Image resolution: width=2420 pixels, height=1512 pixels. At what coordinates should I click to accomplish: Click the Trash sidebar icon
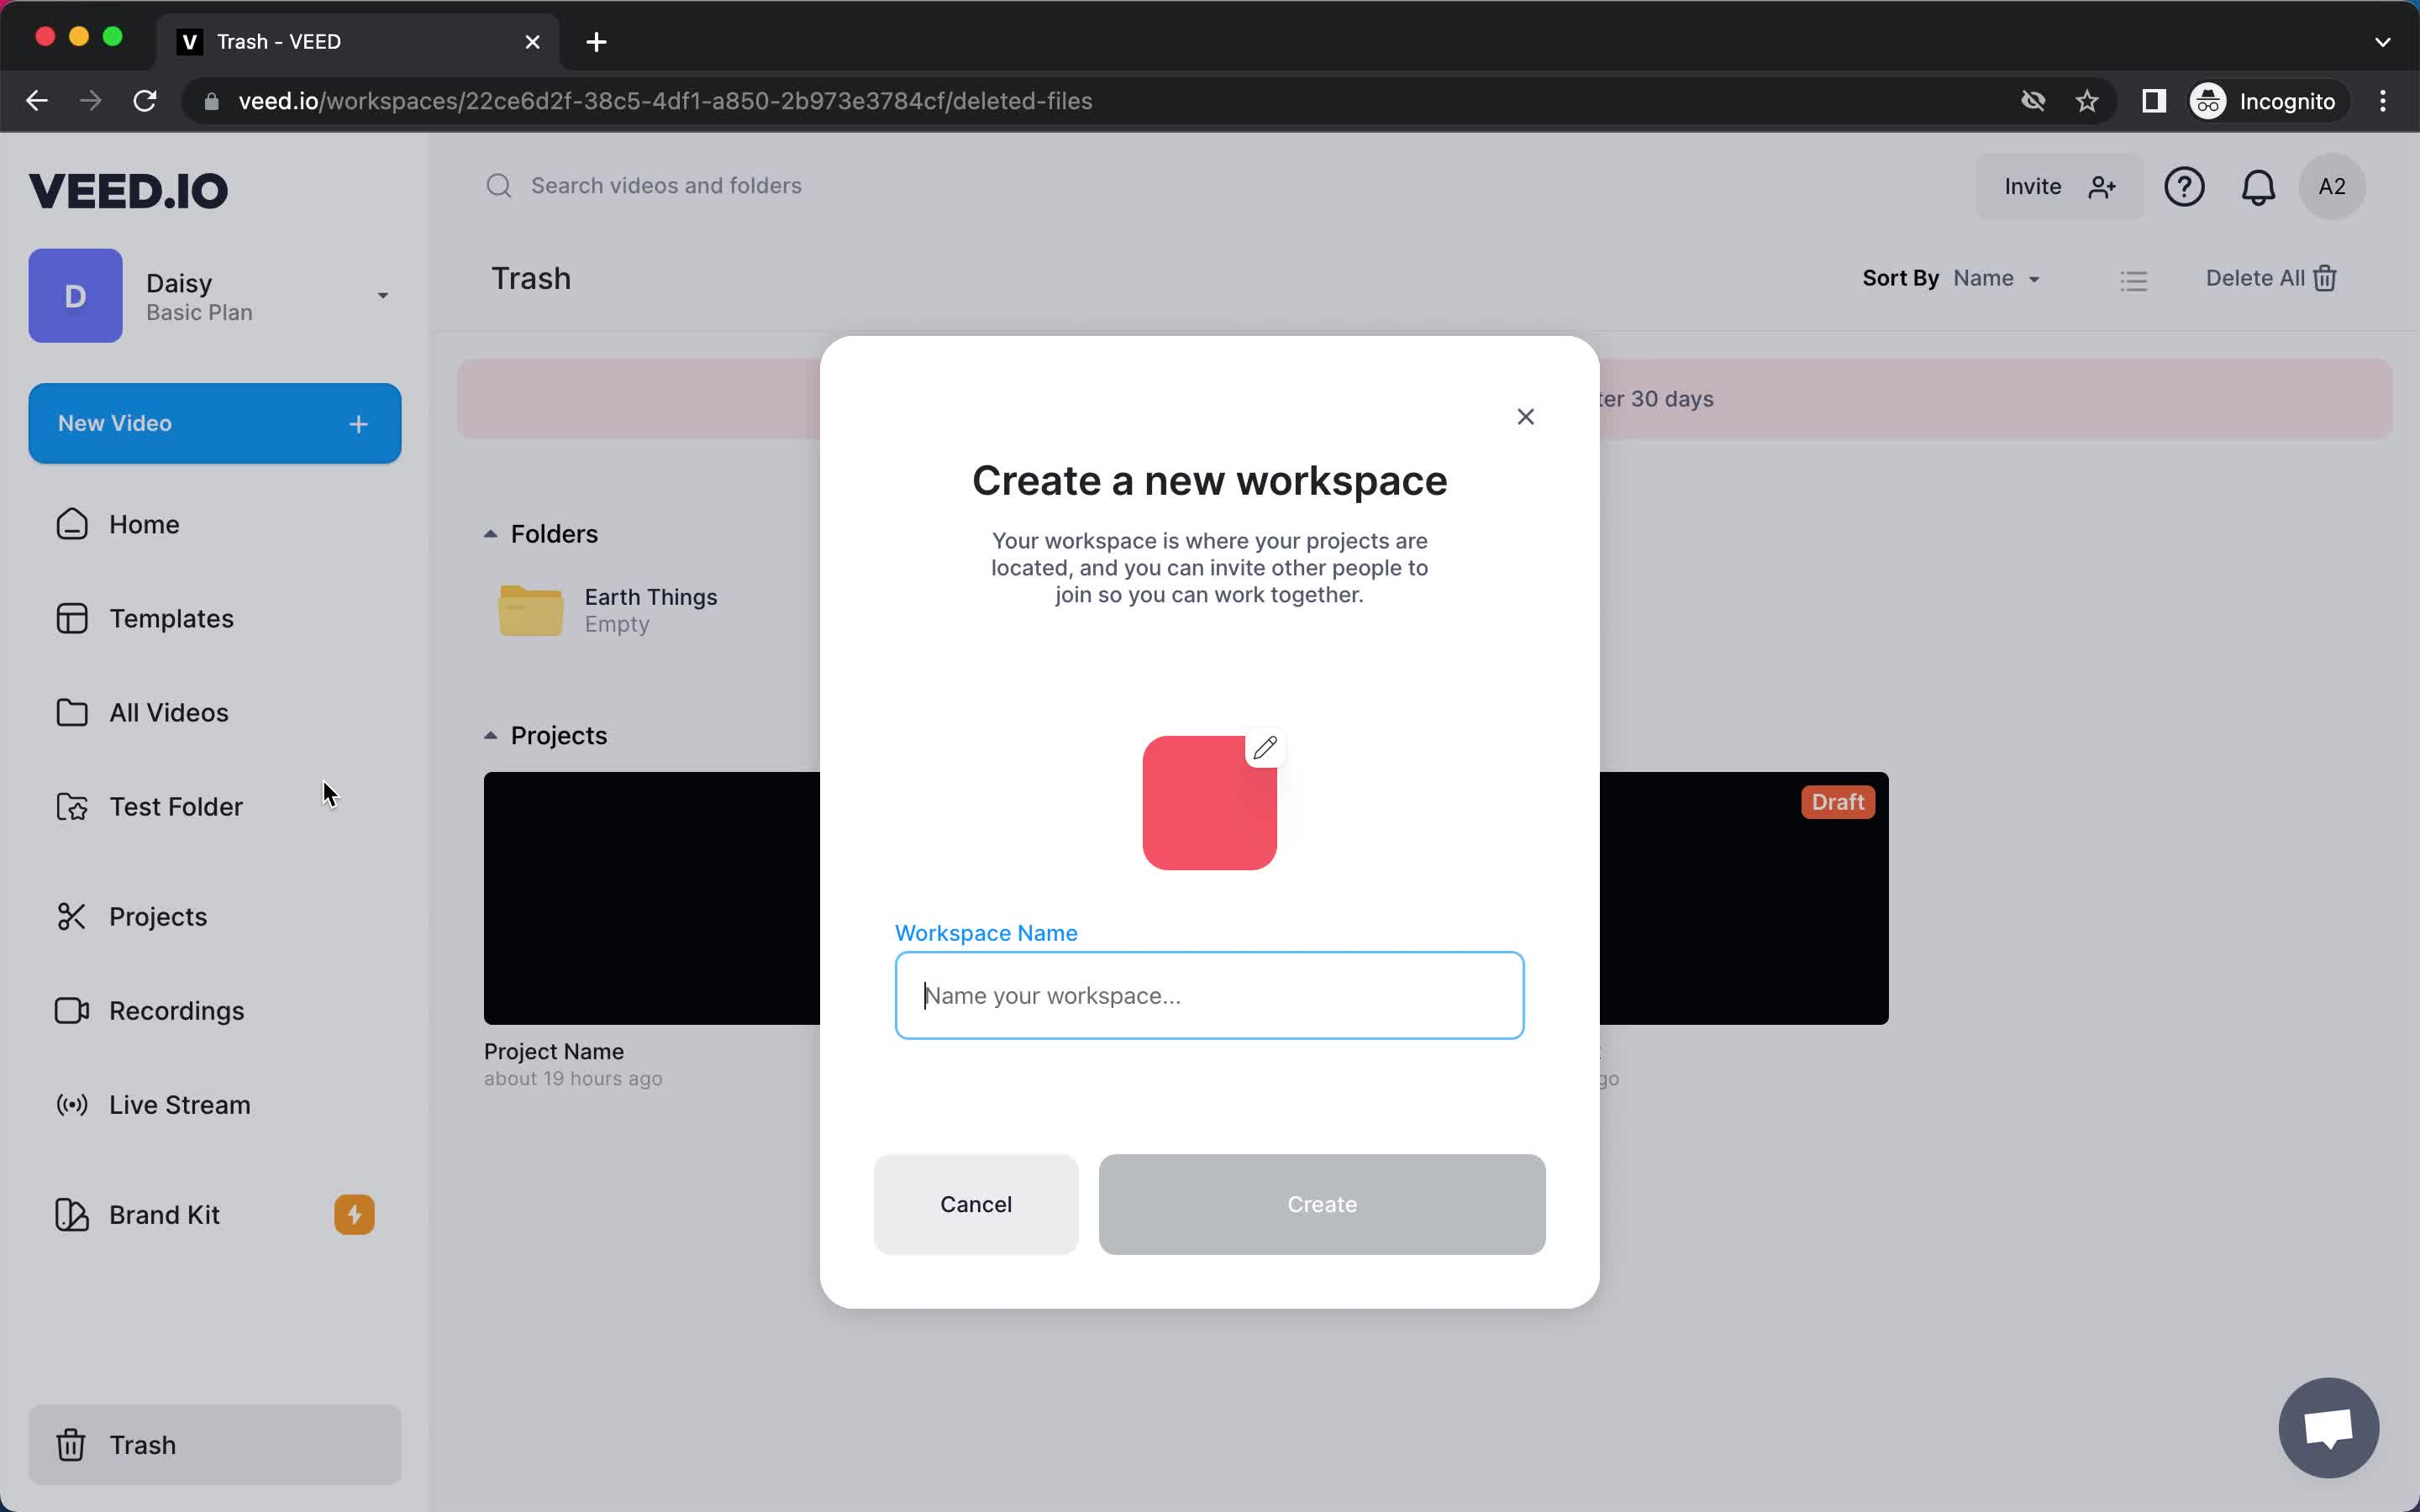tap(71, 1444)
